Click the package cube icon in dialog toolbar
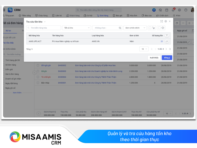This screenshot has width=197, height=148. coord(163,28)
